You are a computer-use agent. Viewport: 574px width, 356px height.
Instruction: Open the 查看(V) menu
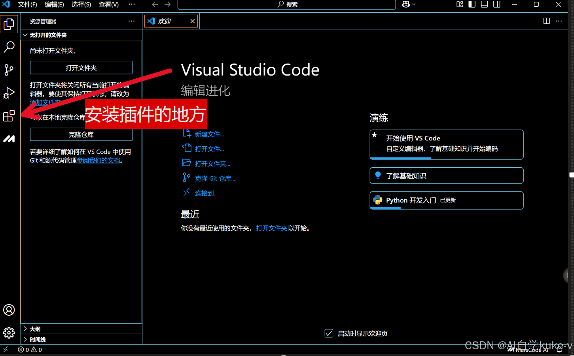[x=108, y=4]
